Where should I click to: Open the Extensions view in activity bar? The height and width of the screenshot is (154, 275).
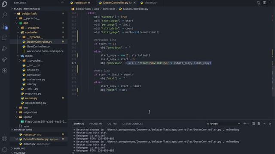pos(5,37)
